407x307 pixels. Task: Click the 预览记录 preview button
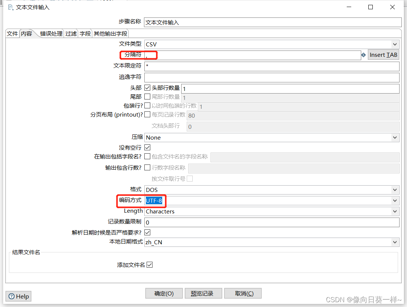tap(203, 293)
